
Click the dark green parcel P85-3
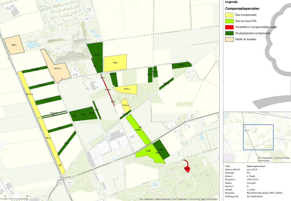[181, 65]
